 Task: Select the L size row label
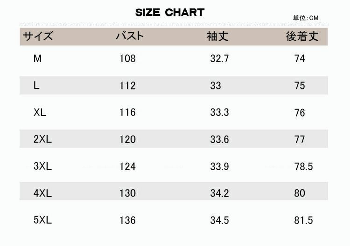36,86
